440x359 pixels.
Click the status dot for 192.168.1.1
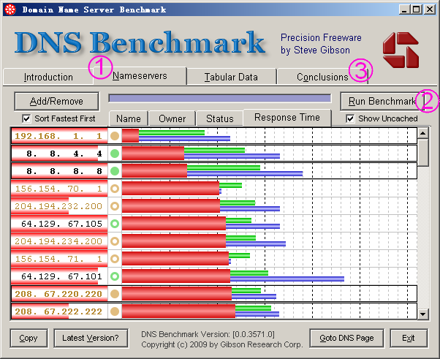point(115,136)
